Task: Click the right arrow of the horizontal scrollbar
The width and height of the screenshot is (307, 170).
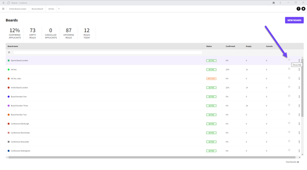Action: [x=300, y=157]
